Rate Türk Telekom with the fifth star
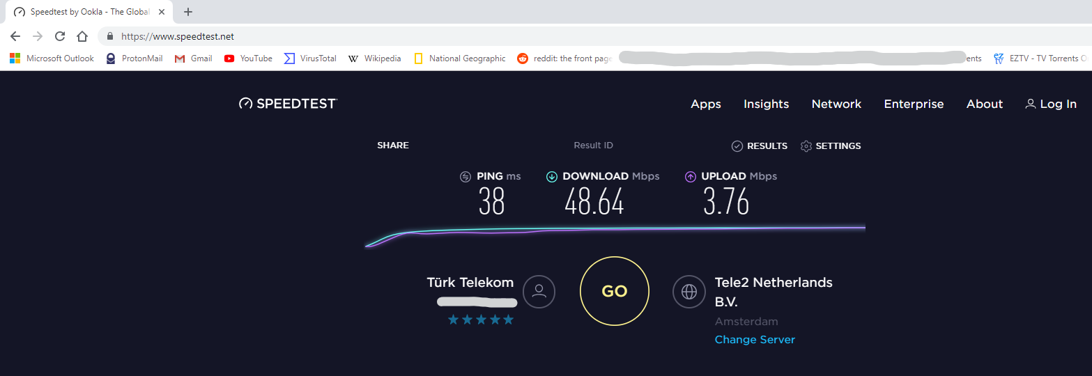 (508, 320)
